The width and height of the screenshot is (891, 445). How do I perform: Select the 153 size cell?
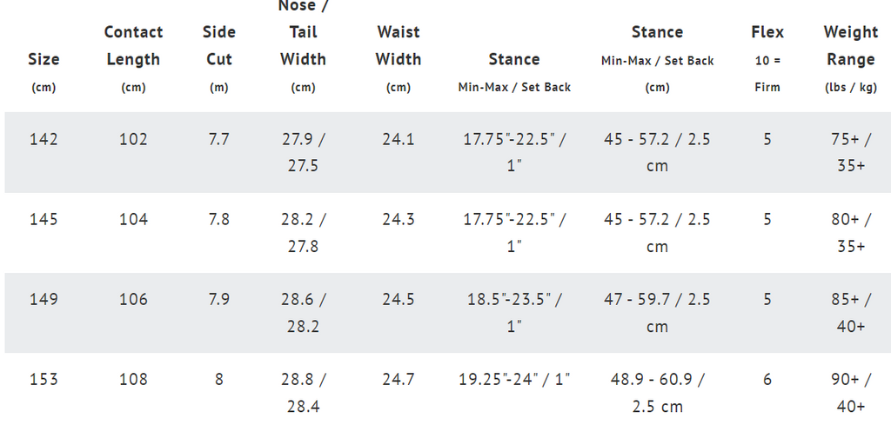pyautogui.click(x=44, y=379)
